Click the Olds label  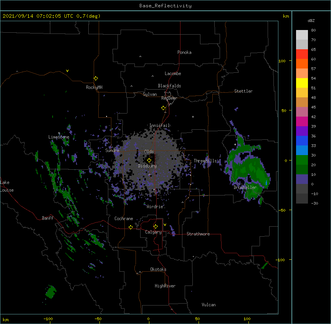point(149,152)
